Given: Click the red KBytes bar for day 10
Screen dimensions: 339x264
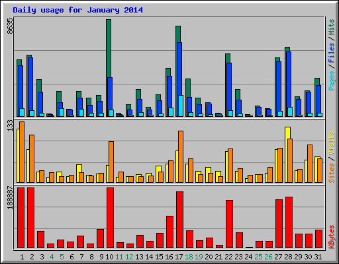Looking at the screenshot, I should (x=111, y=218).
